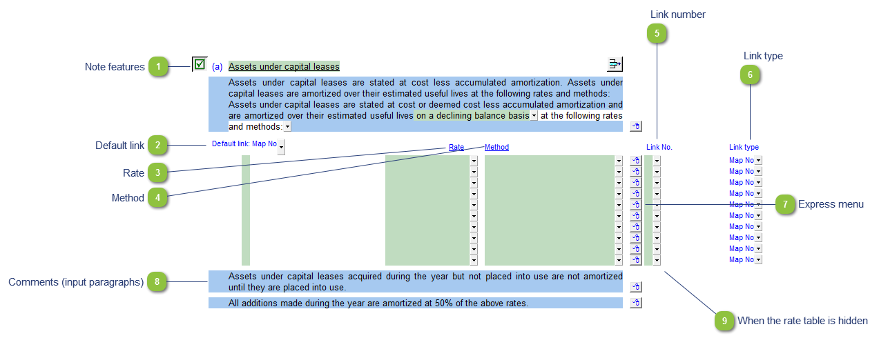
Task: Click the 'Link No.' column header
Action: pyautogui.click(x=659, y=147)
